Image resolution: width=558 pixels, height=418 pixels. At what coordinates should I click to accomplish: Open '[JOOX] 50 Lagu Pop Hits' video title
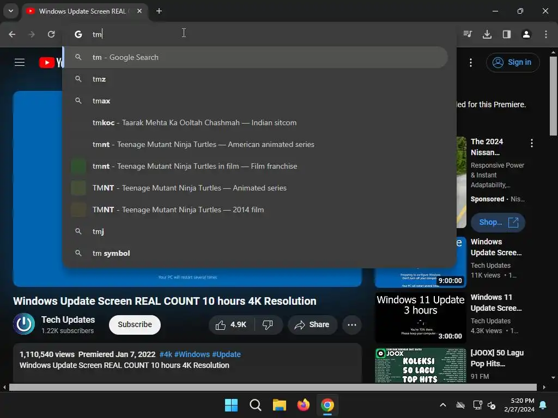(497, 358)
